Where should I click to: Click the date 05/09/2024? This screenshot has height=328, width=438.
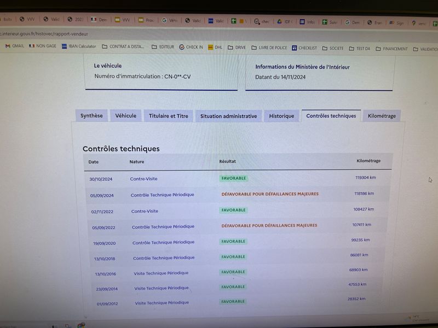pyautogui.click(x=102, y=196)
